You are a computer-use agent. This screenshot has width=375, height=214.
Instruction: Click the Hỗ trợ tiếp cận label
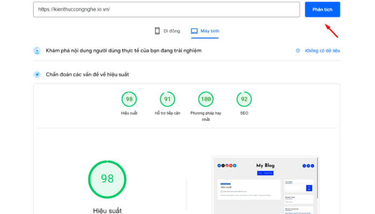coord(168,113)
